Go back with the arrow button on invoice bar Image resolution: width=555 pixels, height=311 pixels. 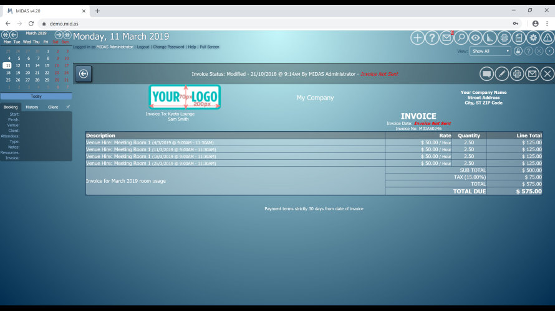[84, 74]
